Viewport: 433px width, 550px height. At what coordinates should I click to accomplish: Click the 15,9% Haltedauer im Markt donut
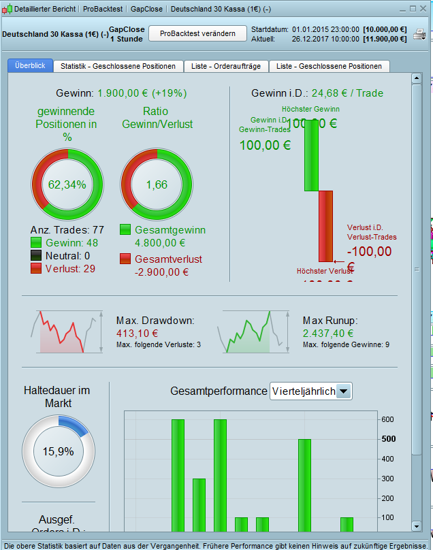[x=59, y=451]
